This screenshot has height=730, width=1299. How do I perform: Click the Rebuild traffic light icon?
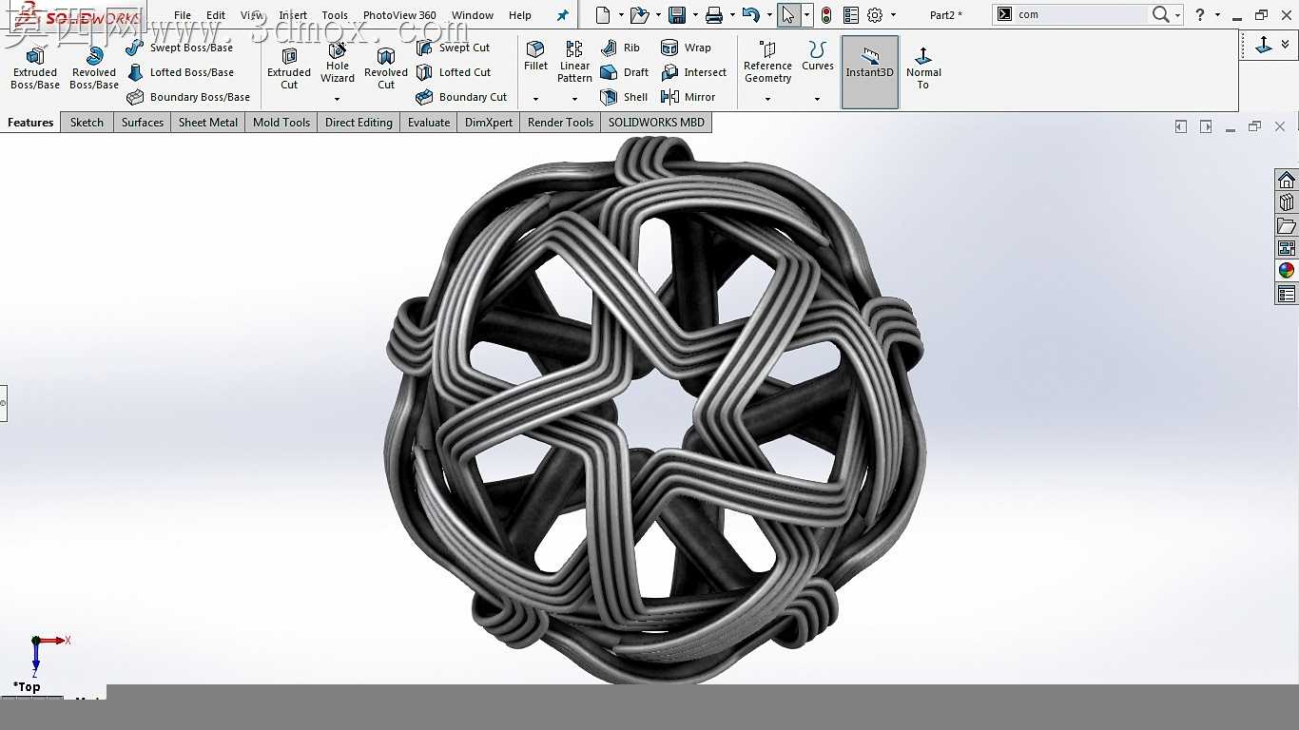[x=826, y=15]
